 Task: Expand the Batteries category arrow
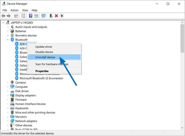click(x=8, y=31)
